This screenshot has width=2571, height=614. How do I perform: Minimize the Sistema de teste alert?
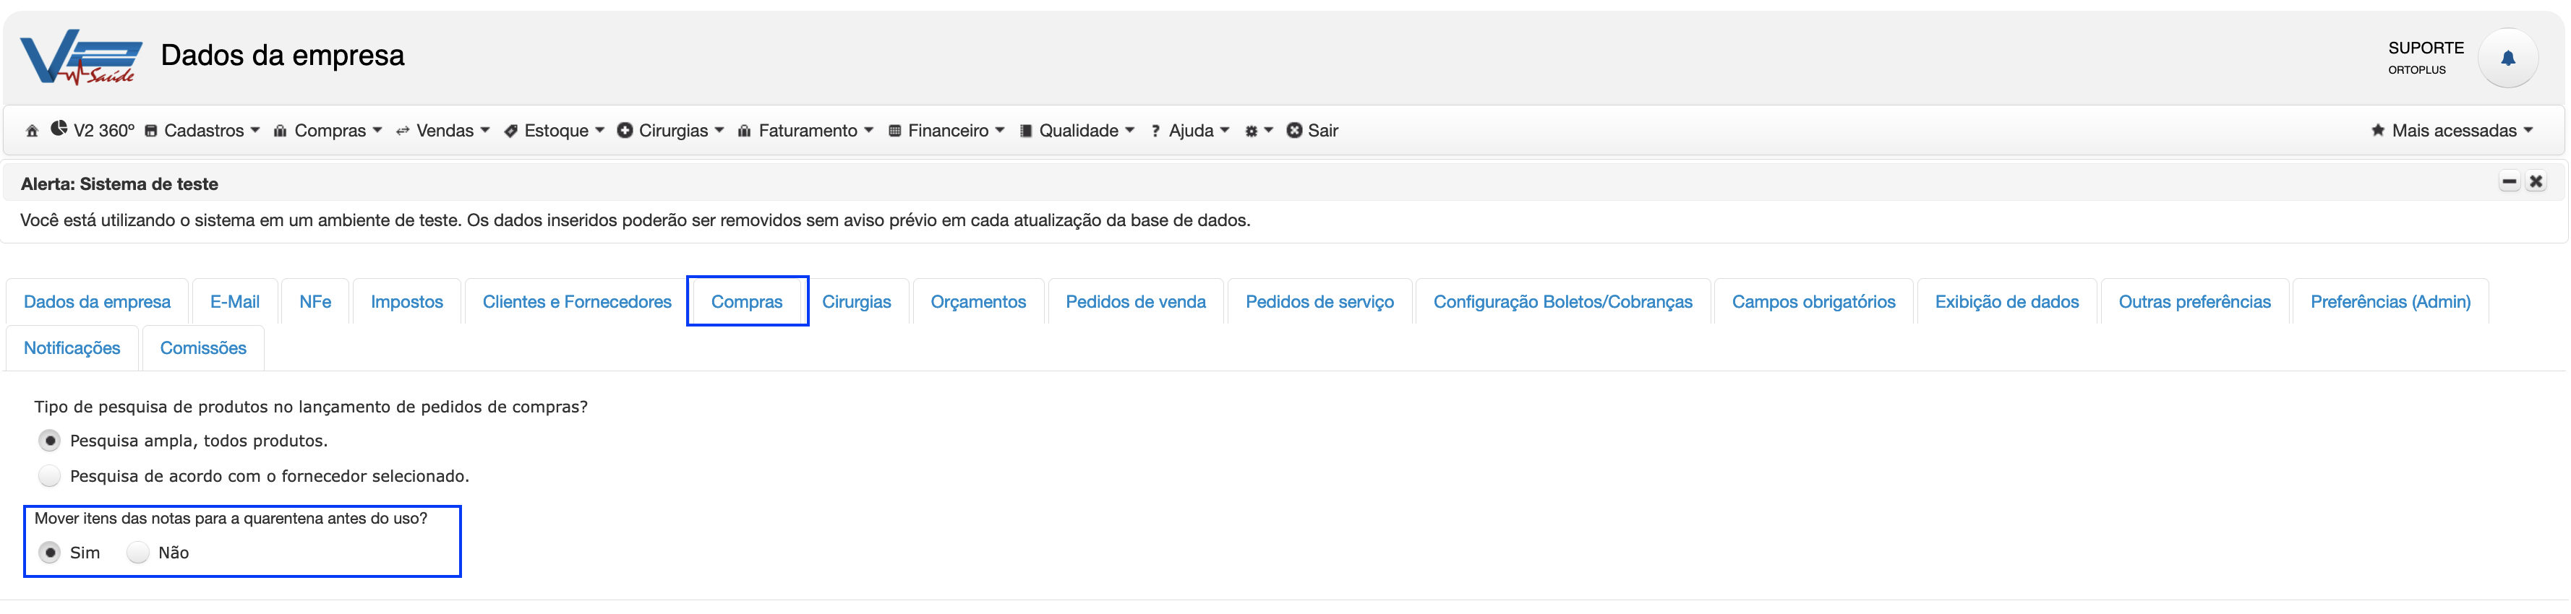tap(2508, 181)
